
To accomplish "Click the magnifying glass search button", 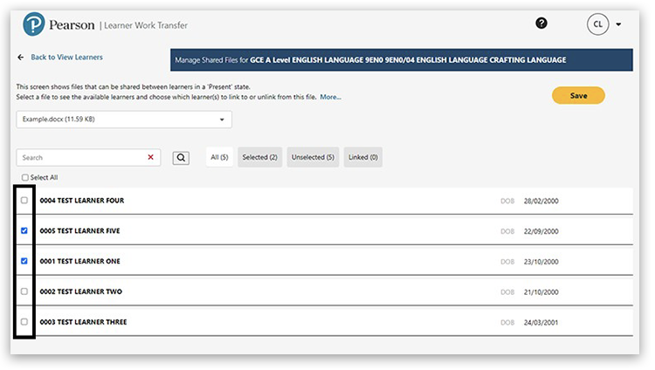I will click(x=180, y=158).
